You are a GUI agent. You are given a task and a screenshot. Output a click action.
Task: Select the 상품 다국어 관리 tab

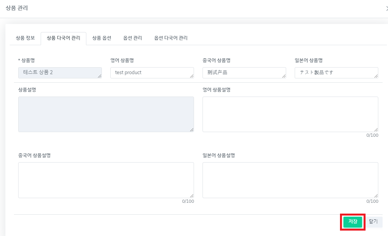(x=64, y=38)
